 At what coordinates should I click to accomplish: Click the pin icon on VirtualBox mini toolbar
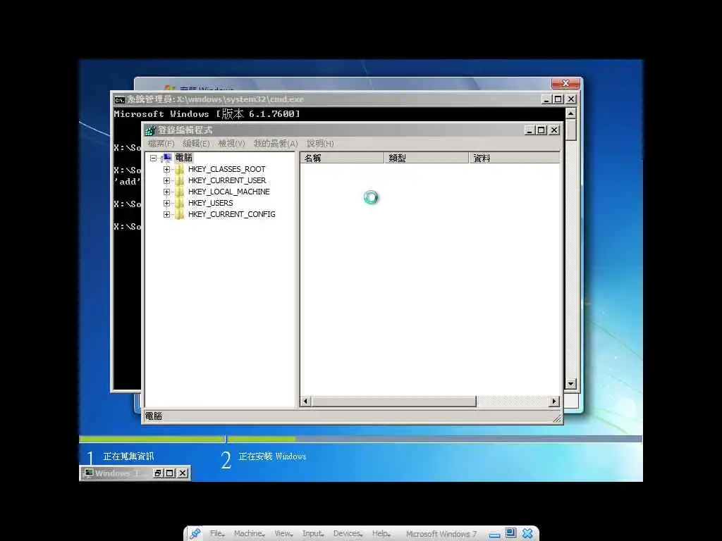[195, 533]
